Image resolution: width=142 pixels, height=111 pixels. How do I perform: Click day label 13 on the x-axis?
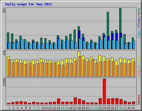pos(58,108)
